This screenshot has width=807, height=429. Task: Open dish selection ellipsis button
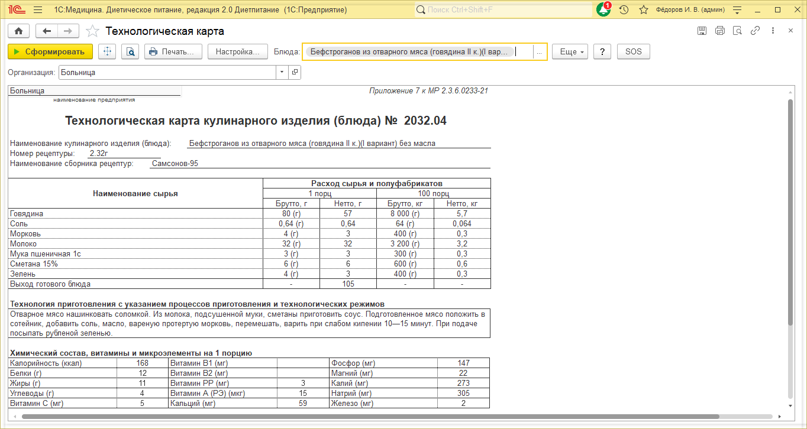click(539, 52)
